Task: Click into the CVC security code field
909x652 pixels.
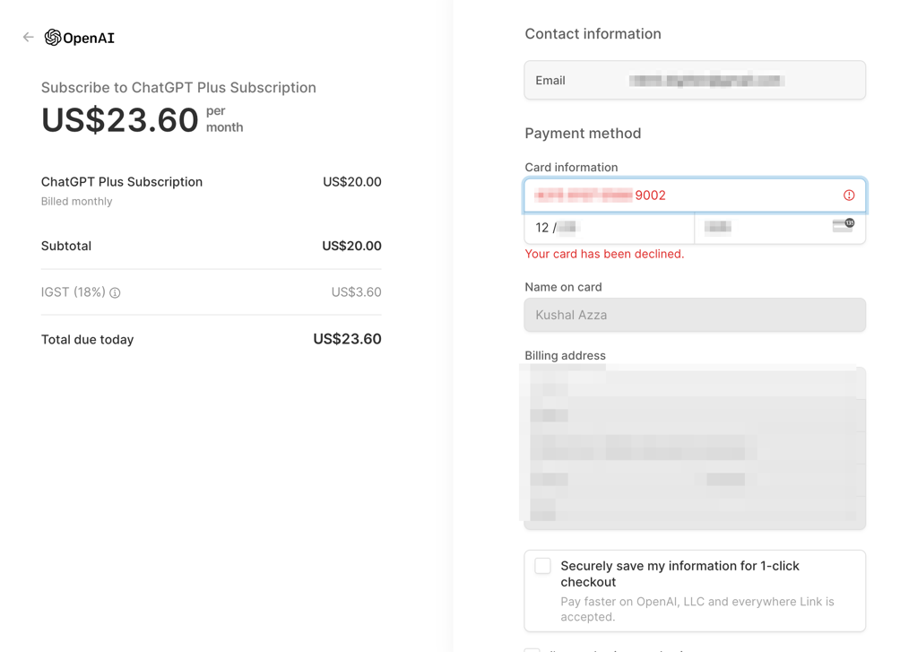Action: 762,228
